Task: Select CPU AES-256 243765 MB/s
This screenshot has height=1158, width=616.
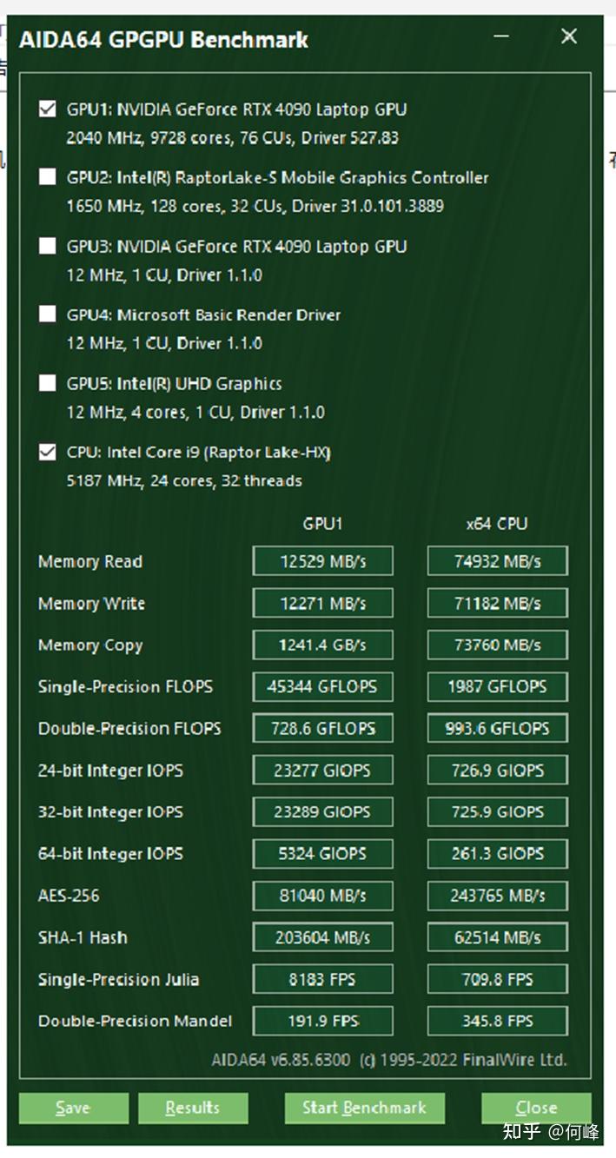Action: (497, 895)
